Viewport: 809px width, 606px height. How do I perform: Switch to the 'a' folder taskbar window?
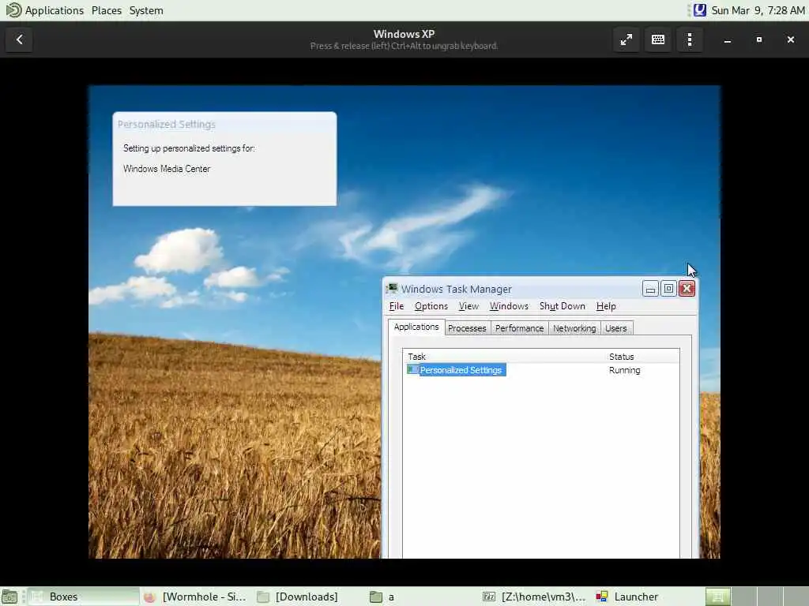point(423,597)
